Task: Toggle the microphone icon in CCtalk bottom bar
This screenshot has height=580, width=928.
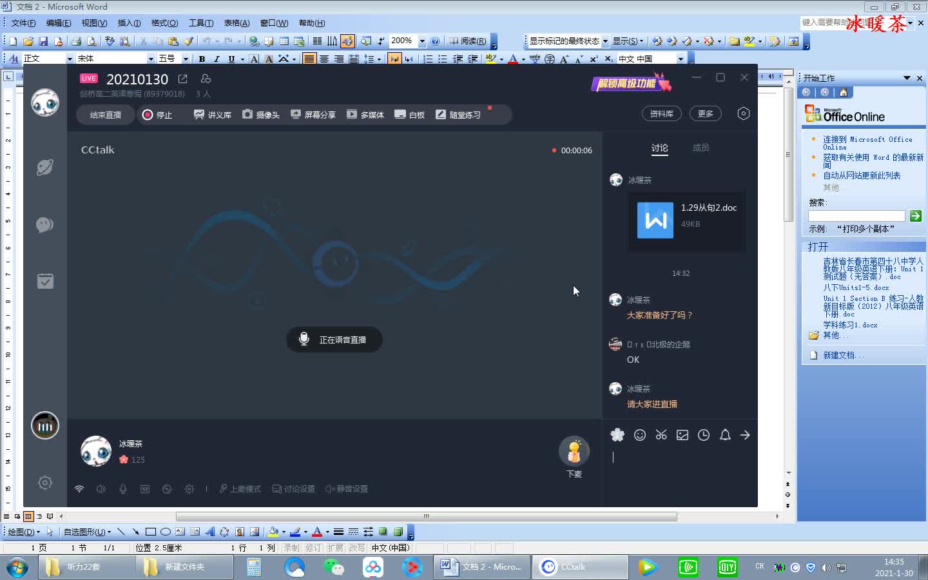Action: coord(122,489)
